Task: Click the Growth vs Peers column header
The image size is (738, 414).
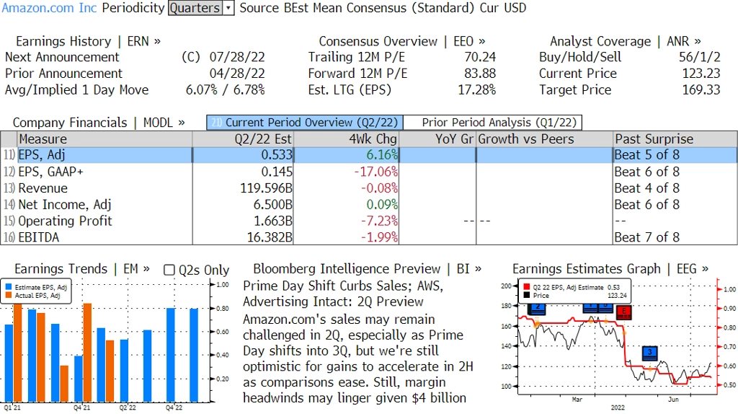Action: click(545, 139)
